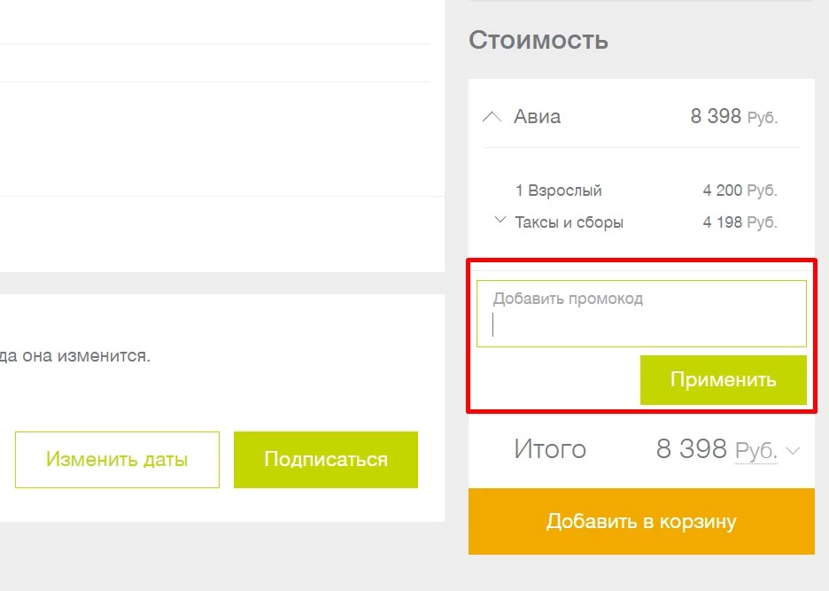Select the Авиа row label
The image size is (829, 591).
pos(537,116)
